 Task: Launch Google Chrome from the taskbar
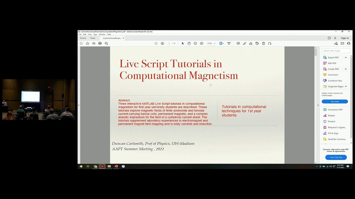tap(95, 166)
